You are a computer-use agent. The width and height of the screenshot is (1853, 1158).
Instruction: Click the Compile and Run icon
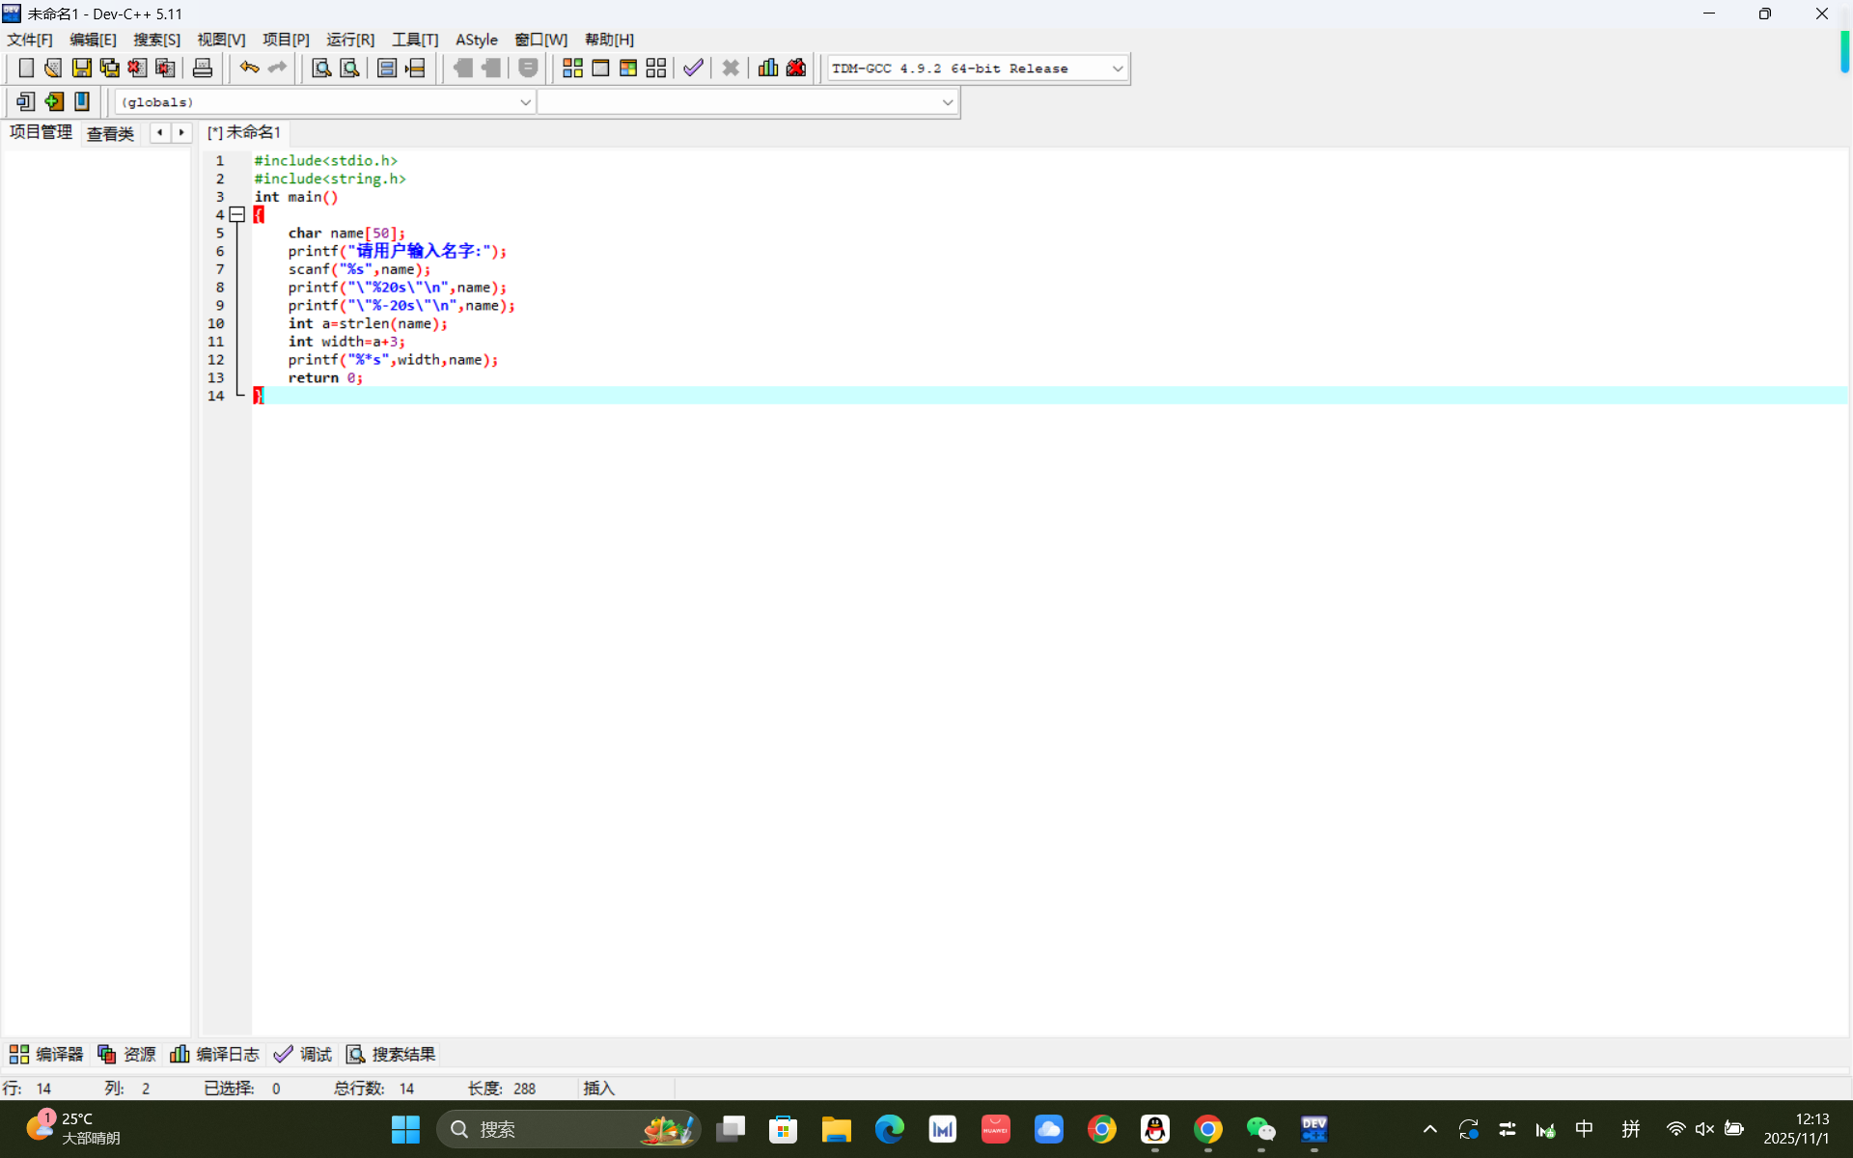(628, 68)
